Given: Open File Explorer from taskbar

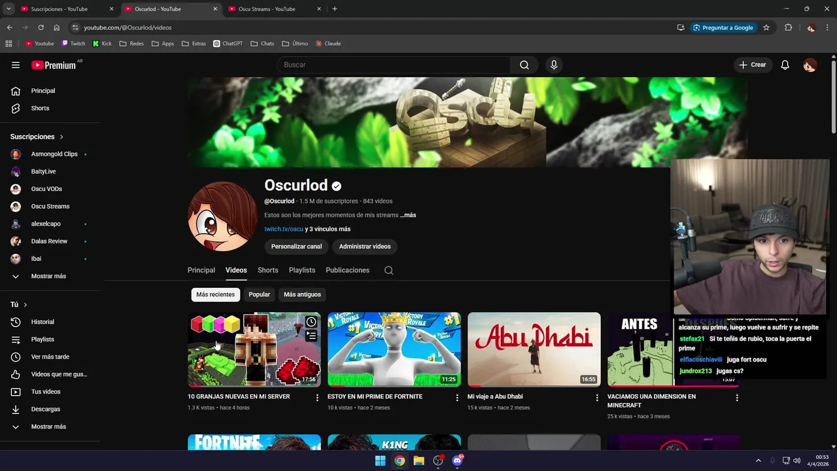Looking at the screenshot, I should (418, 461).
